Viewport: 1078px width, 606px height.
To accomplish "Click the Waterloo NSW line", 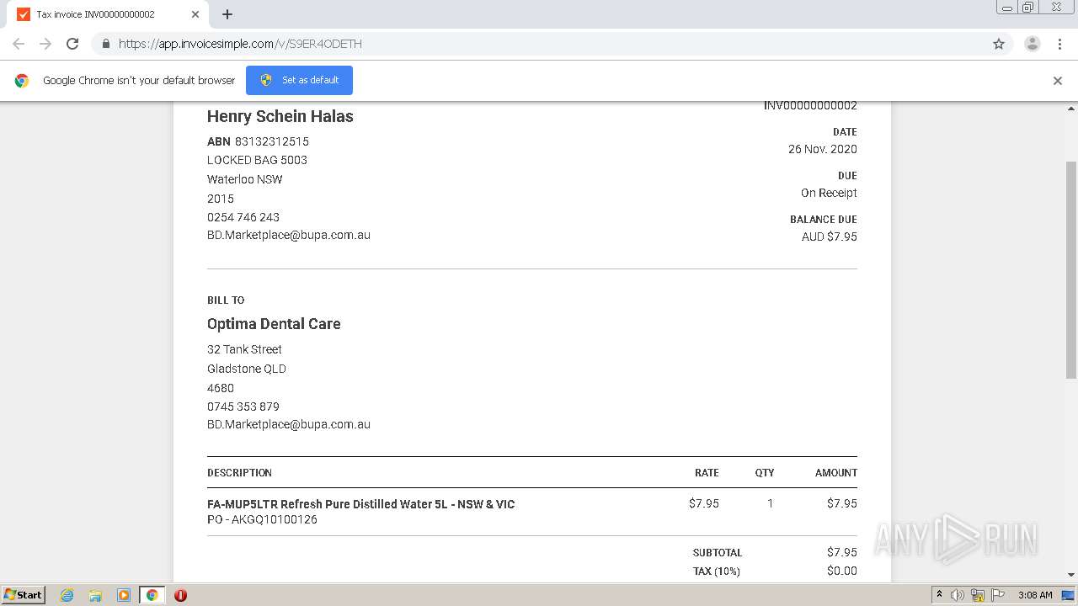I will coord(245,179).
